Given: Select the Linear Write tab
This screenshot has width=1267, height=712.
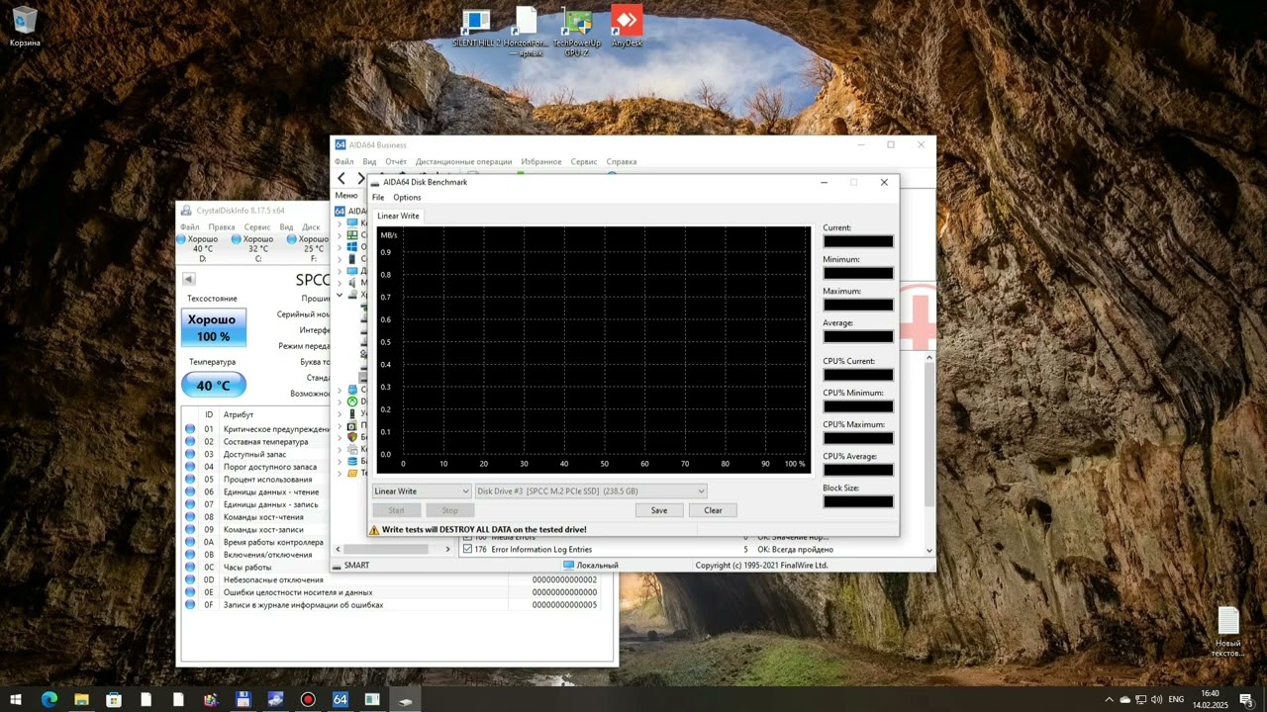Looking at the screenshot, I should click(398, 216).
